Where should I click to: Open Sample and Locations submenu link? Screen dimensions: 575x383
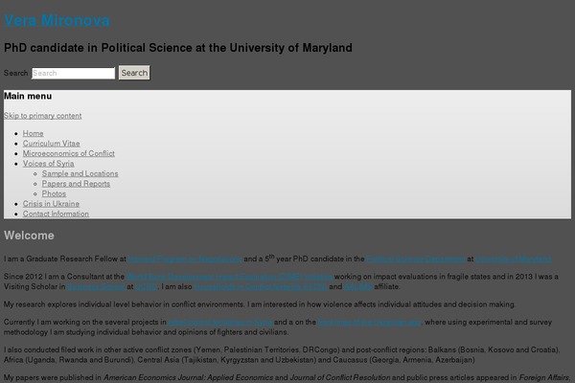(x=80, y=173)
